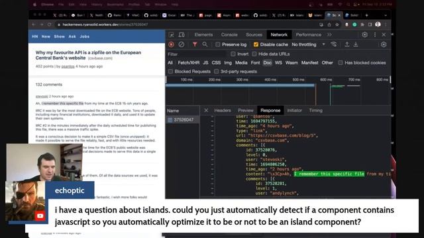The image size is (424, 238).
Task: Uncheck Disable cache checkbox
Action: (x=256, y=44)
